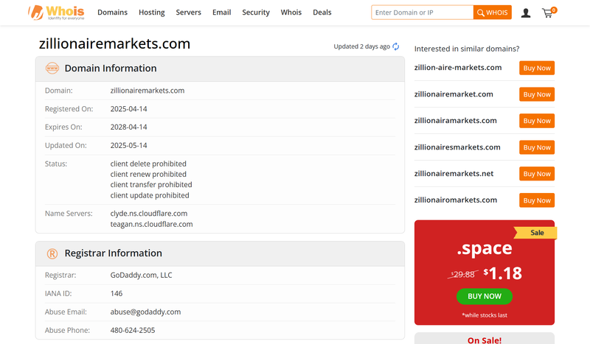This screenshot has width=590, height=344.
Task: Select the IANA ID value 146
Action: click(x=117, y=294)
